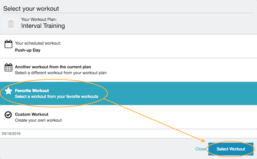The width and height of the screenshot is (257, 159).
Task: Click 'Select a different workout' description text
Action: click(x=61, y=73)
